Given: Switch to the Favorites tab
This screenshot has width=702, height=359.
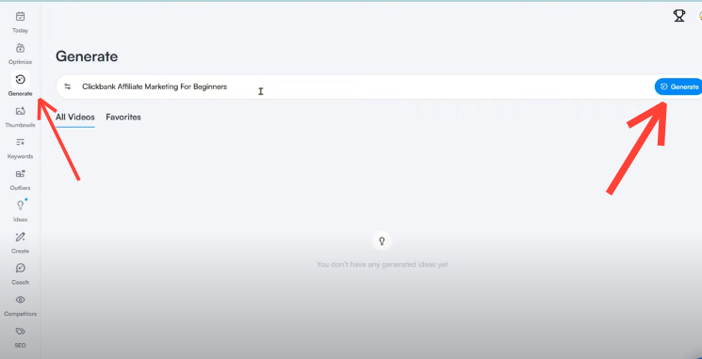Looking at the screenshot, I should (123, 117).
